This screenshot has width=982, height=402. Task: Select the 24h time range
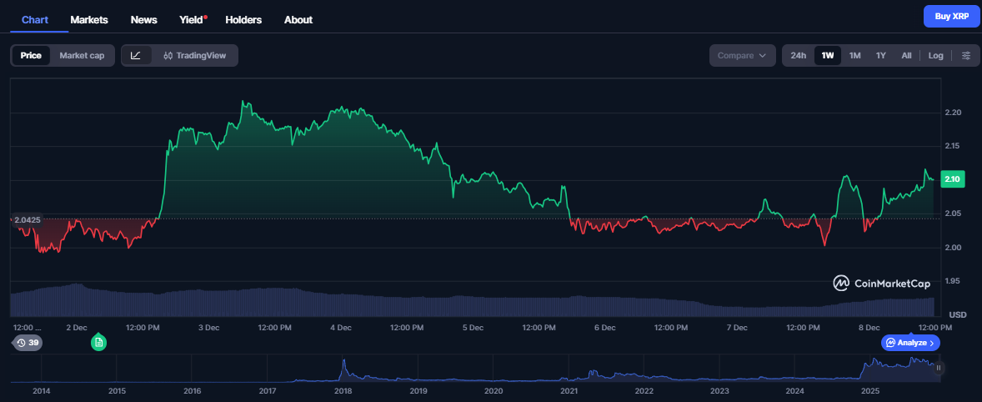tap(798, 56)
